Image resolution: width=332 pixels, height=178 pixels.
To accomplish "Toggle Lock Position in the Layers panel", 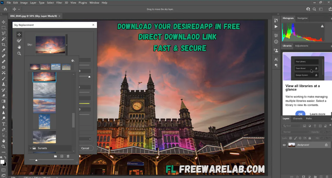I will pyautogui.click(x=300, y=138).
